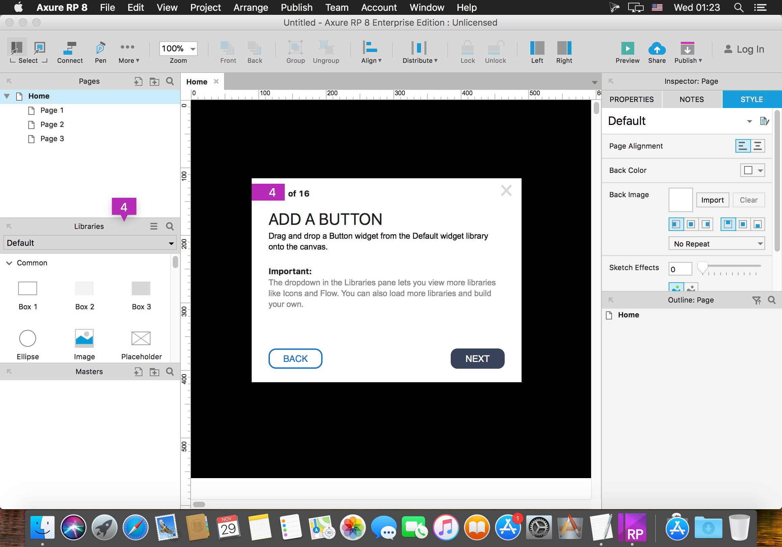Click the Preview play icon
Screen dimensions: 782x547
[627, 48]
